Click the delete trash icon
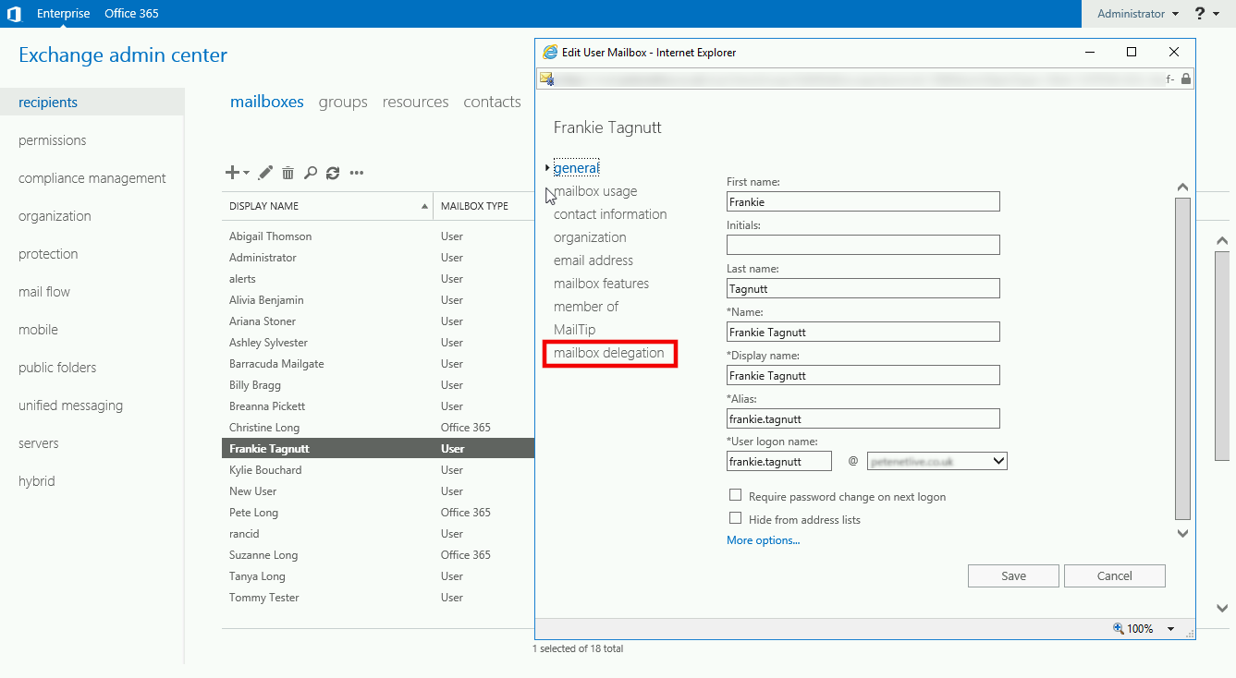Image resolution: width=1236 pixels, height=678 pixels. tap(288, 173)
